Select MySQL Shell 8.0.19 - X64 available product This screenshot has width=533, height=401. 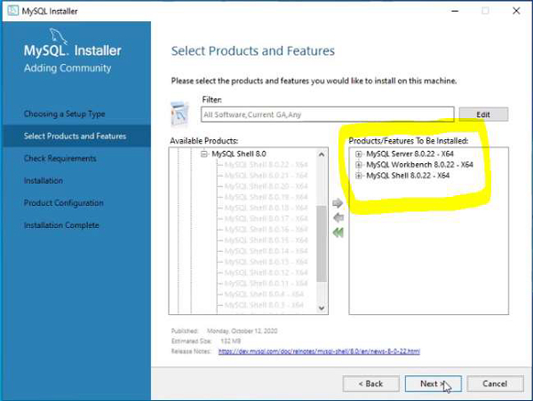(x=266, y=197)
